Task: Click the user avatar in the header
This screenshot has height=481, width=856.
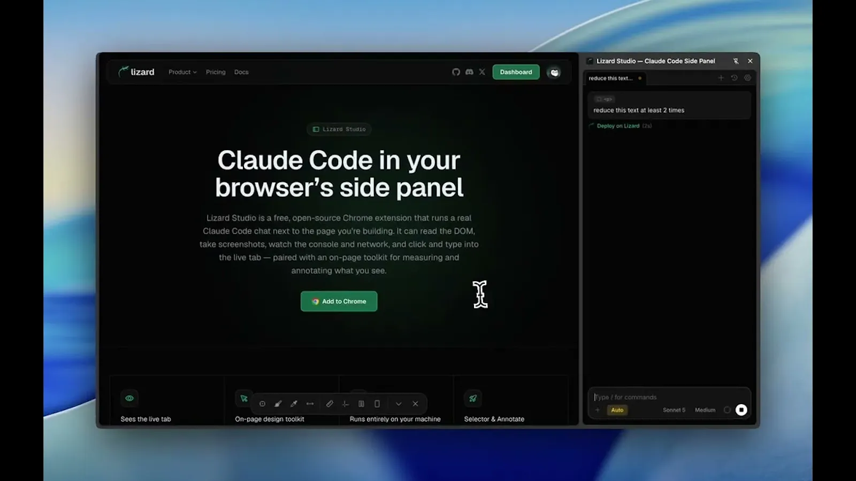Action: point(554,72)
